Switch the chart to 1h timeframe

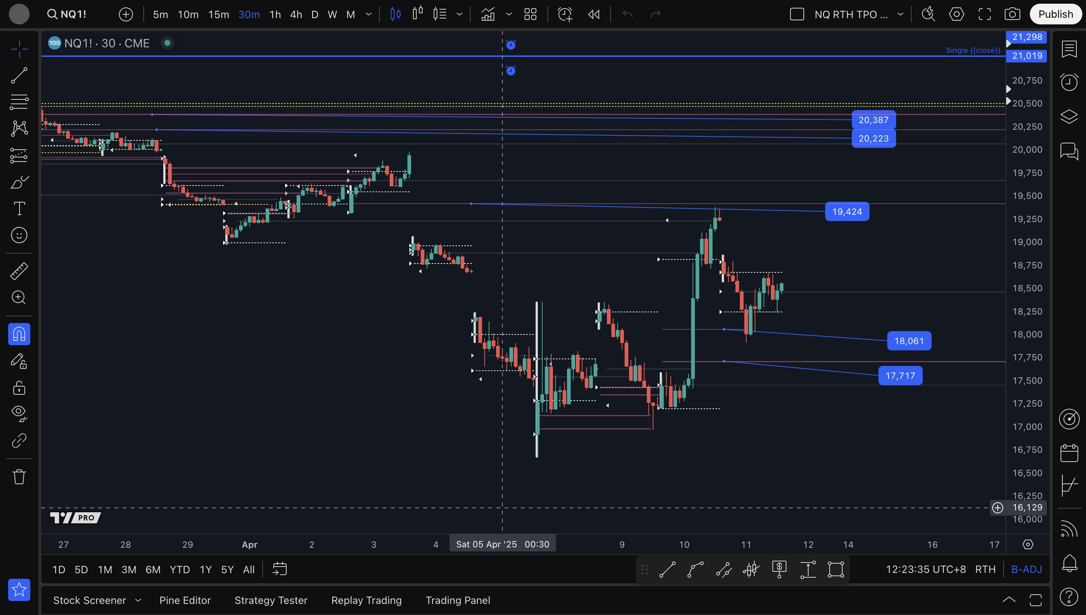tap(275, 14)
